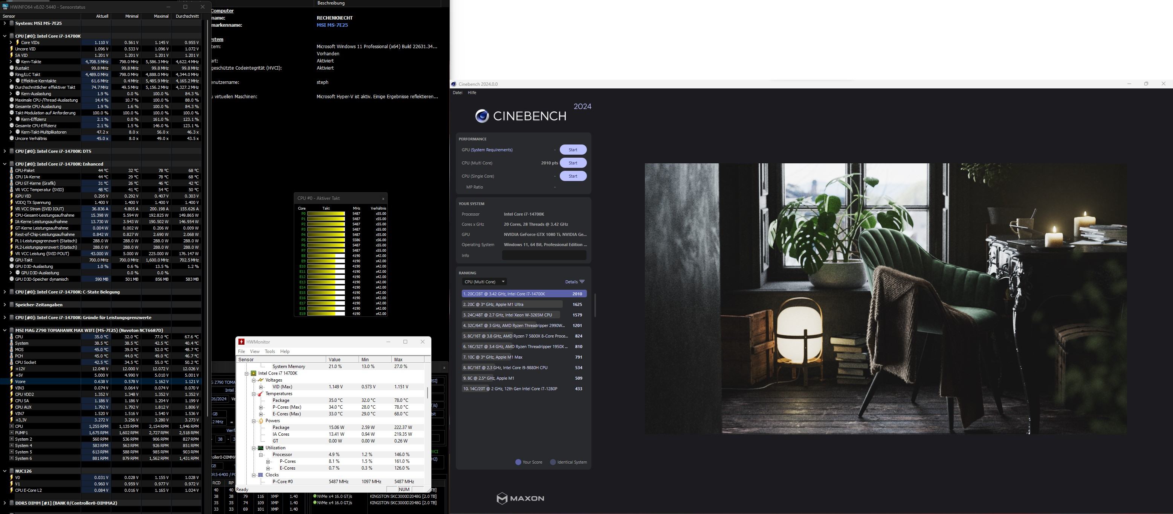Click the HWiNFO64 app icon in title bar
The height and width of the screenshot is (514, 1173).
pyautogui.click(x=5, y=7)
